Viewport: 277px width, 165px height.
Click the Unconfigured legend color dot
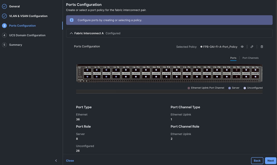tap(245, 88)
